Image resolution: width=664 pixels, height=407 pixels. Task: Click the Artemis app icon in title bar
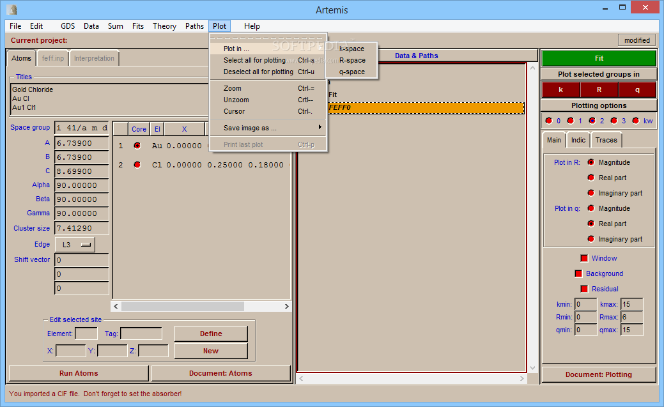click(x=12, y=10)
